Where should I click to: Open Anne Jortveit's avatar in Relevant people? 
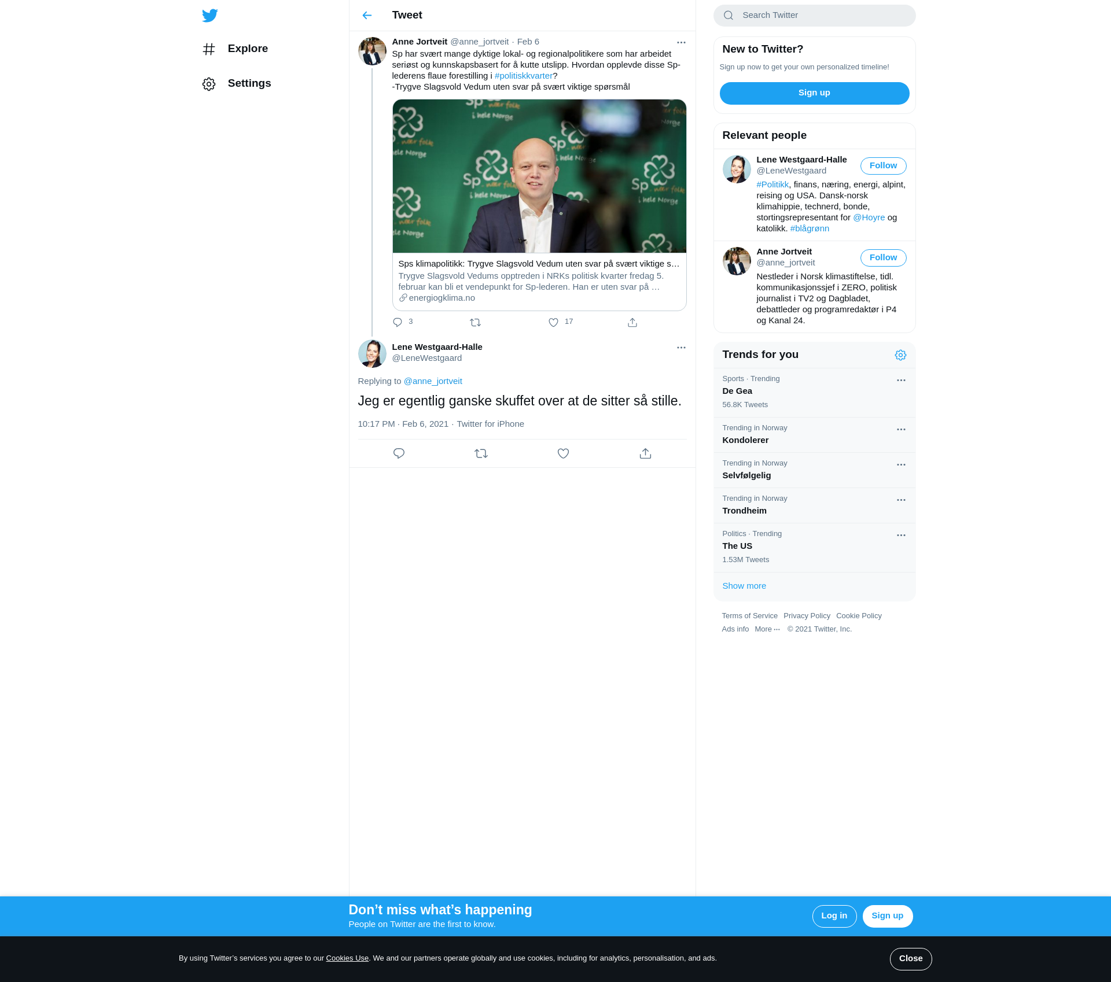coord(737,261)
